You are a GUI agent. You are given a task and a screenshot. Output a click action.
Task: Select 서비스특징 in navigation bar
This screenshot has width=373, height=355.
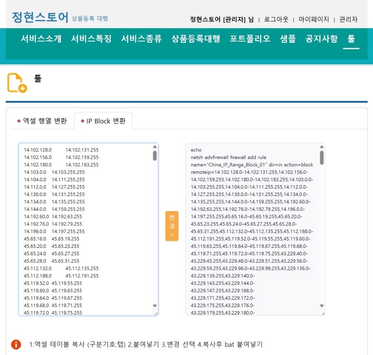click(91, 39)
